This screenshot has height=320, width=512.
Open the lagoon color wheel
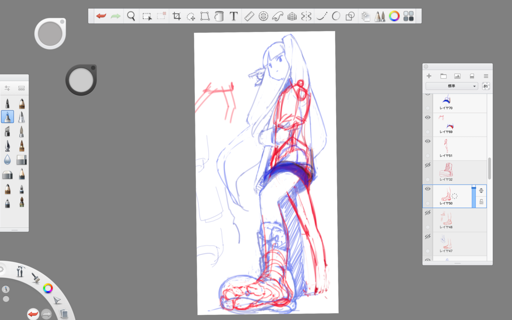(48, 288)
